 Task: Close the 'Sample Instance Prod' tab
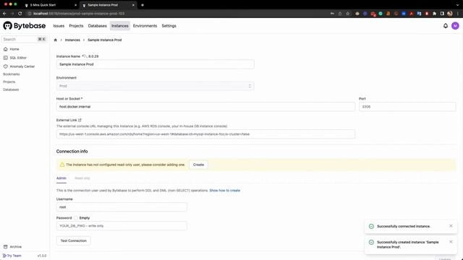133,5
